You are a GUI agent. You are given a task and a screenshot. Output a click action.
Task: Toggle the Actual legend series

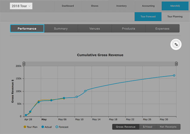[47, 127]
